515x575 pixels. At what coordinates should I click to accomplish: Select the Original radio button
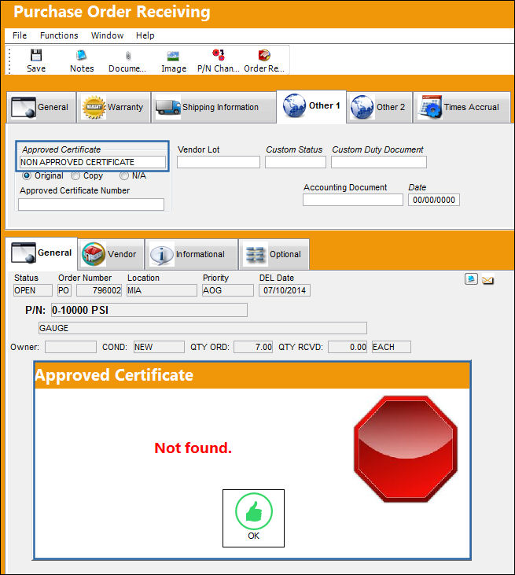pyautogui.click(x=27, y=175)
